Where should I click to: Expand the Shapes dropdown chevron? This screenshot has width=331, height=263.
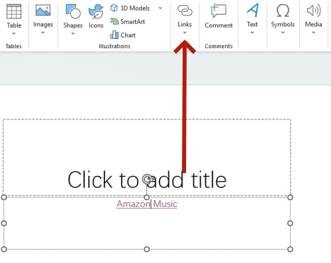coord(73,34)
